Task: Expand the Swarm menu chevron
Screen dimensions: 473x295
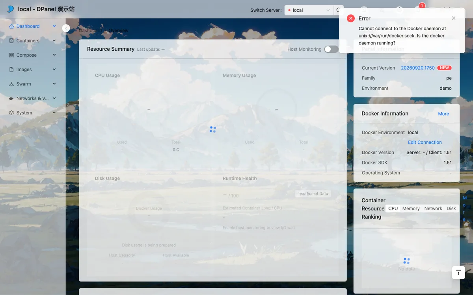Action: 54,84
